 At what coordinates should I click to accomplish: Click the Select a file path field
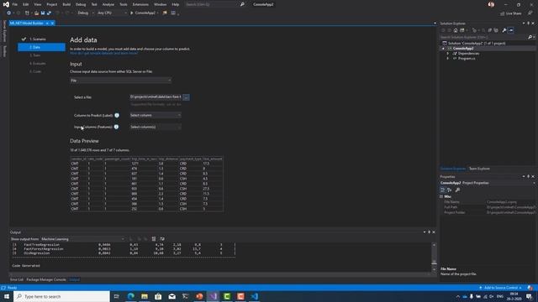click(156, 97)
